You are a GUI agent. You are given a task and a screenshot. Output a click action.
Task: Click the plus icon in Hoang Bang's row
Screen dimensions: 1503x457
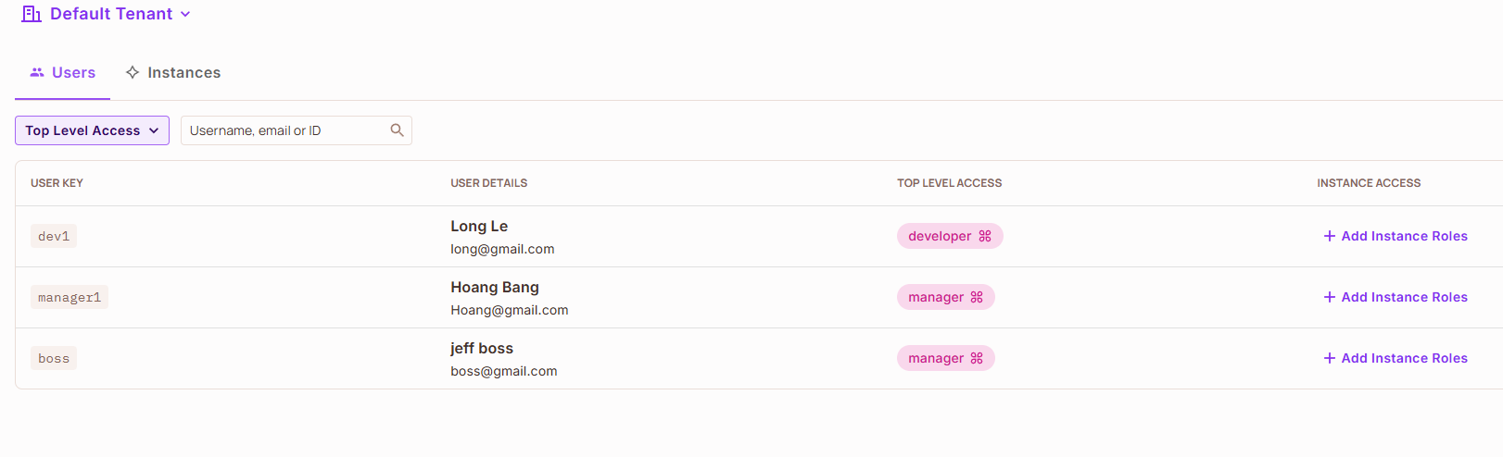pos(1330,297)
